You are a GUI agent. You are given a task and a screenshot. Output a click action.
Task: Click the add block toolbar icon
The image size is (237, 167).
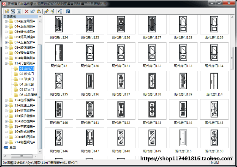52,11
